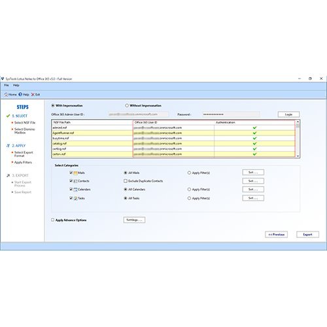Click the Authentication column header

pos(254,122)
